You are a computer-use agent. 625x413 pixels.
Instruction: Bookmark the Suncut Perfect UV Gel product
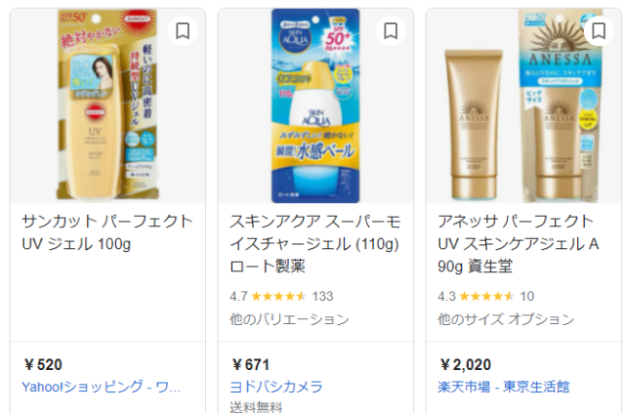183,31
